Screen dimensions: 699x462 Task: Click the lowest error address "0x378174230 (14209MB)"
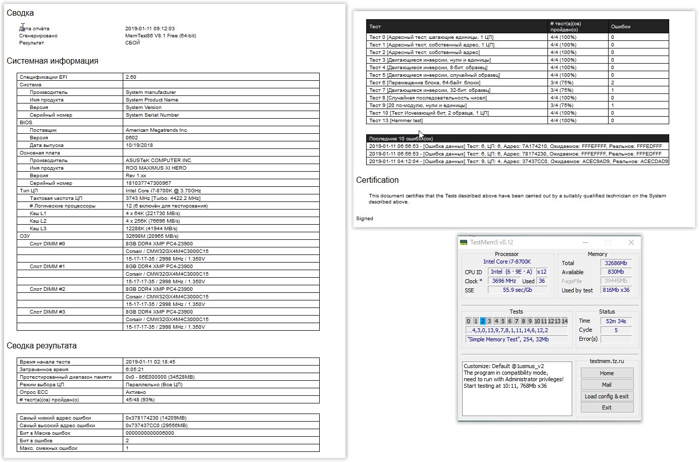(156, 418)
